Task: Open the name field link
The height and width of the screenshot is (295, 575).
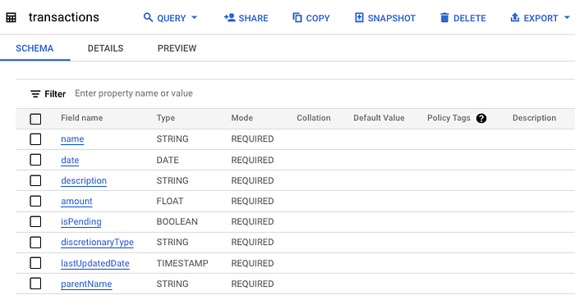Action: [72, 139]
